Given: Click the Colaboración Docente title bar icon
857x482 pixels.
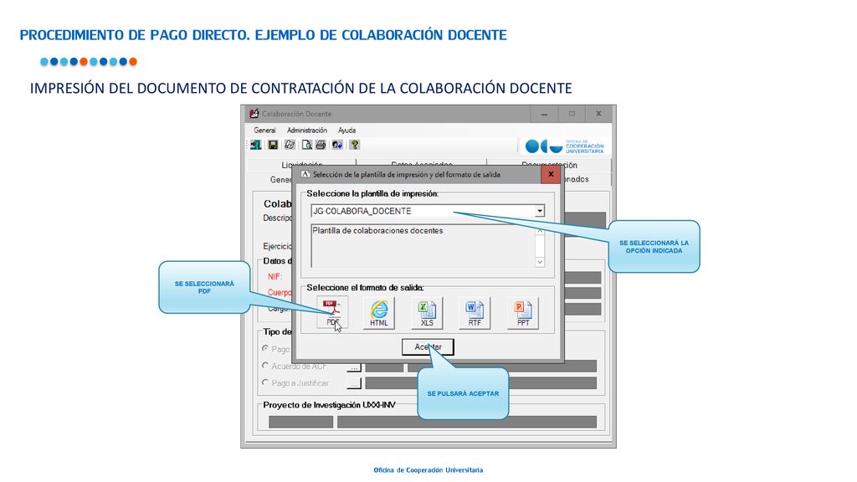Looking at the screenshot, I should 254,114.
